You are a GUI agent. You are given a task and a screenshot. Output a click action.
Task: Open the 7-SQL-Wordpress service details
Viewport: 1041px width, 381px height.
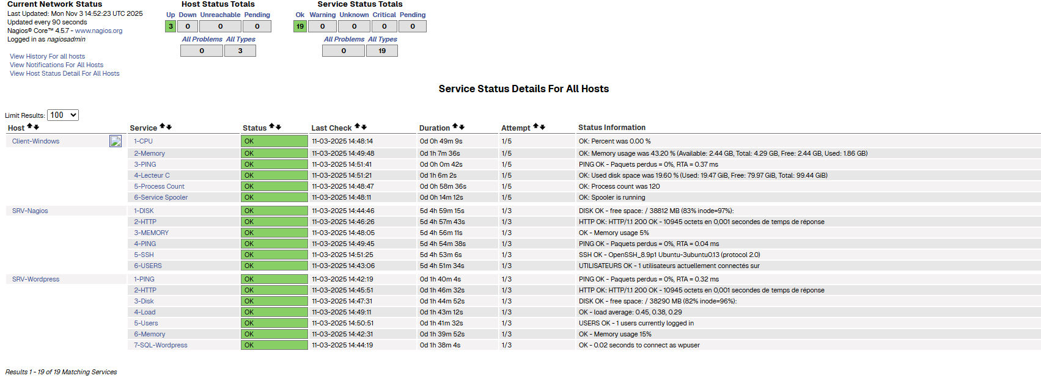pyautogui.click(x=161, y=345)
